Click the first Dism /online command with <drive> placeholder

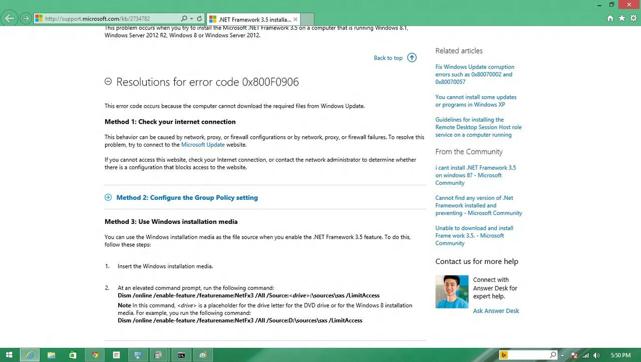[248, 295]
